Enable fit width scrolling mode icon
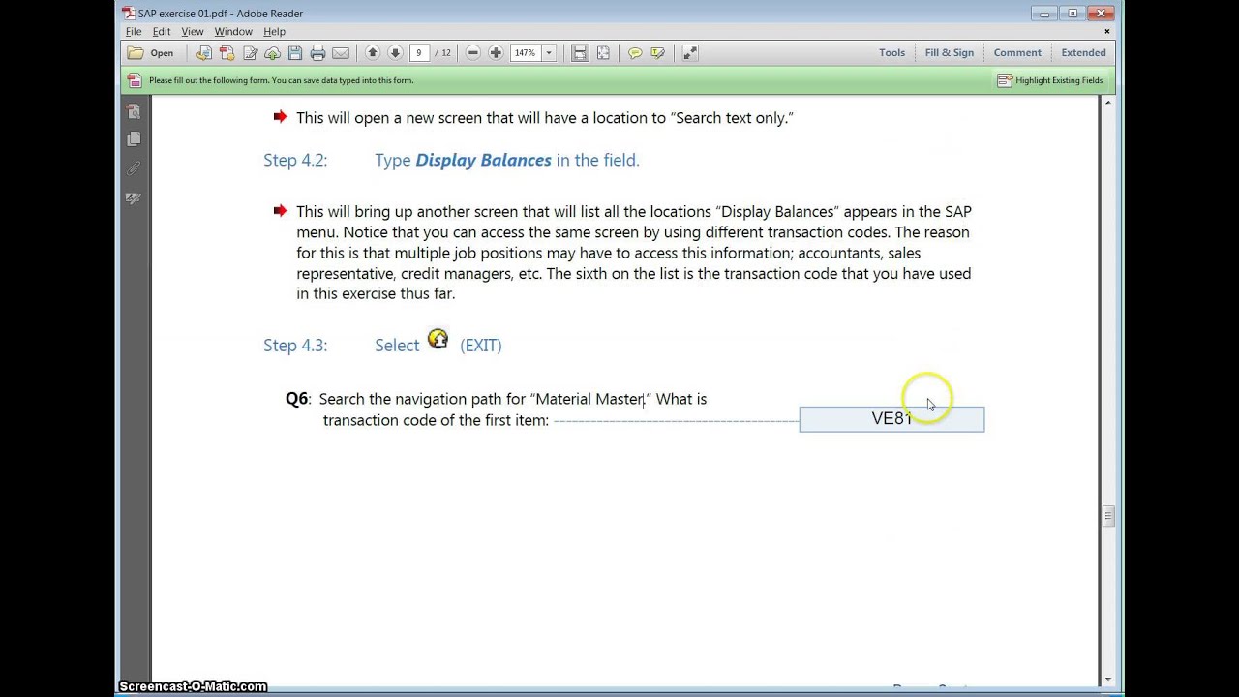Image resolution: width=1239 pixels, height=697 pixels. 580,53
